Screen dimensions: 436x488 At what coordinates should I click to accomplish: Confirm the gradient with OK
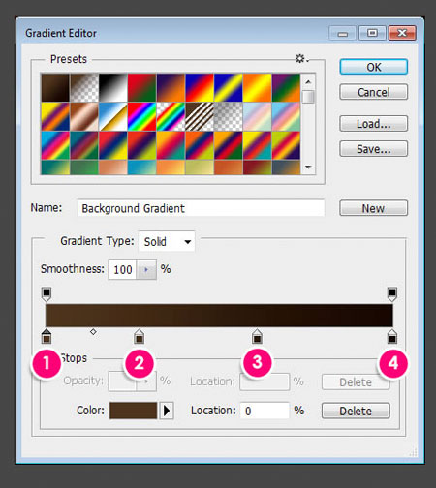pos(374,67)
